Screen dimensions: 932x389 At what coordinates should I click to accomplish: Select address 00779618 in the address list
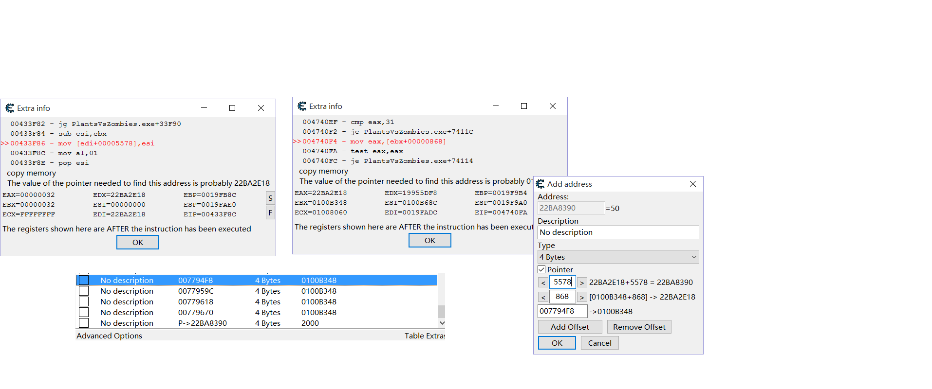[196, 301]
